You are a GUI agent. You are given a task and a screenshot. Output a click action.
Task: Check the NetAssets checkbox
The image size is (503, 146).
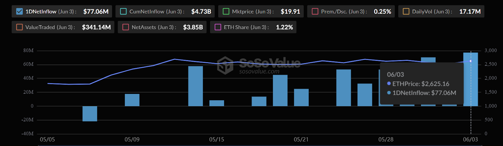click(126, 27)
